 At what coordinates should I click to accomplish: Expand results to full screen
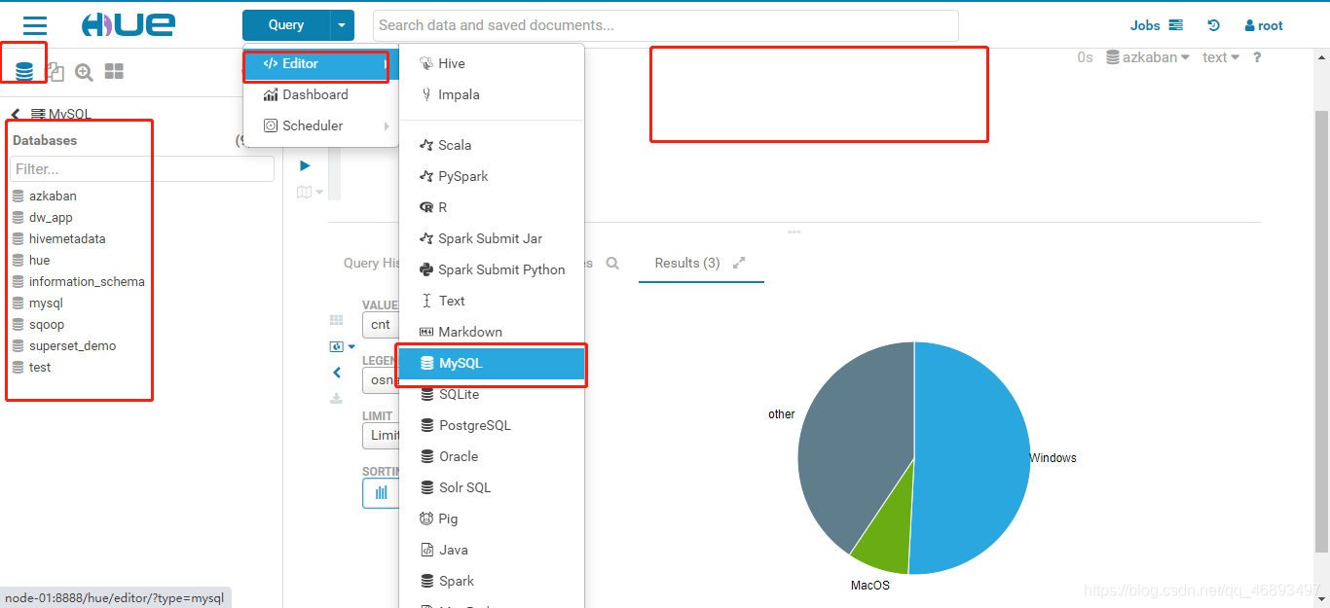(739, 263)
